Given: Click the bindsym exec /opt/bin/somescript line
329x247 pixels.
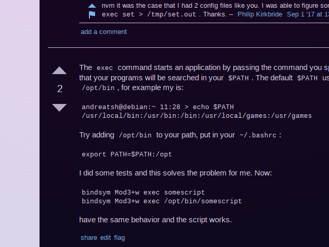Looking at the screenshot, I should coord(161,201).
